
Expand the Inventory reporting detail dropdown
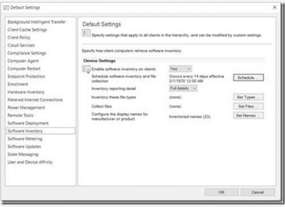click(x=183, y=88)
